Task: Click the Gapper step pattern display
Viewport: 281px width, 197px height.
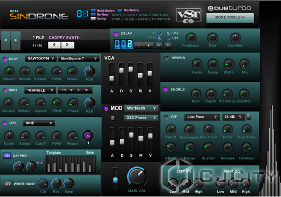Action: (x=71, y=164)
